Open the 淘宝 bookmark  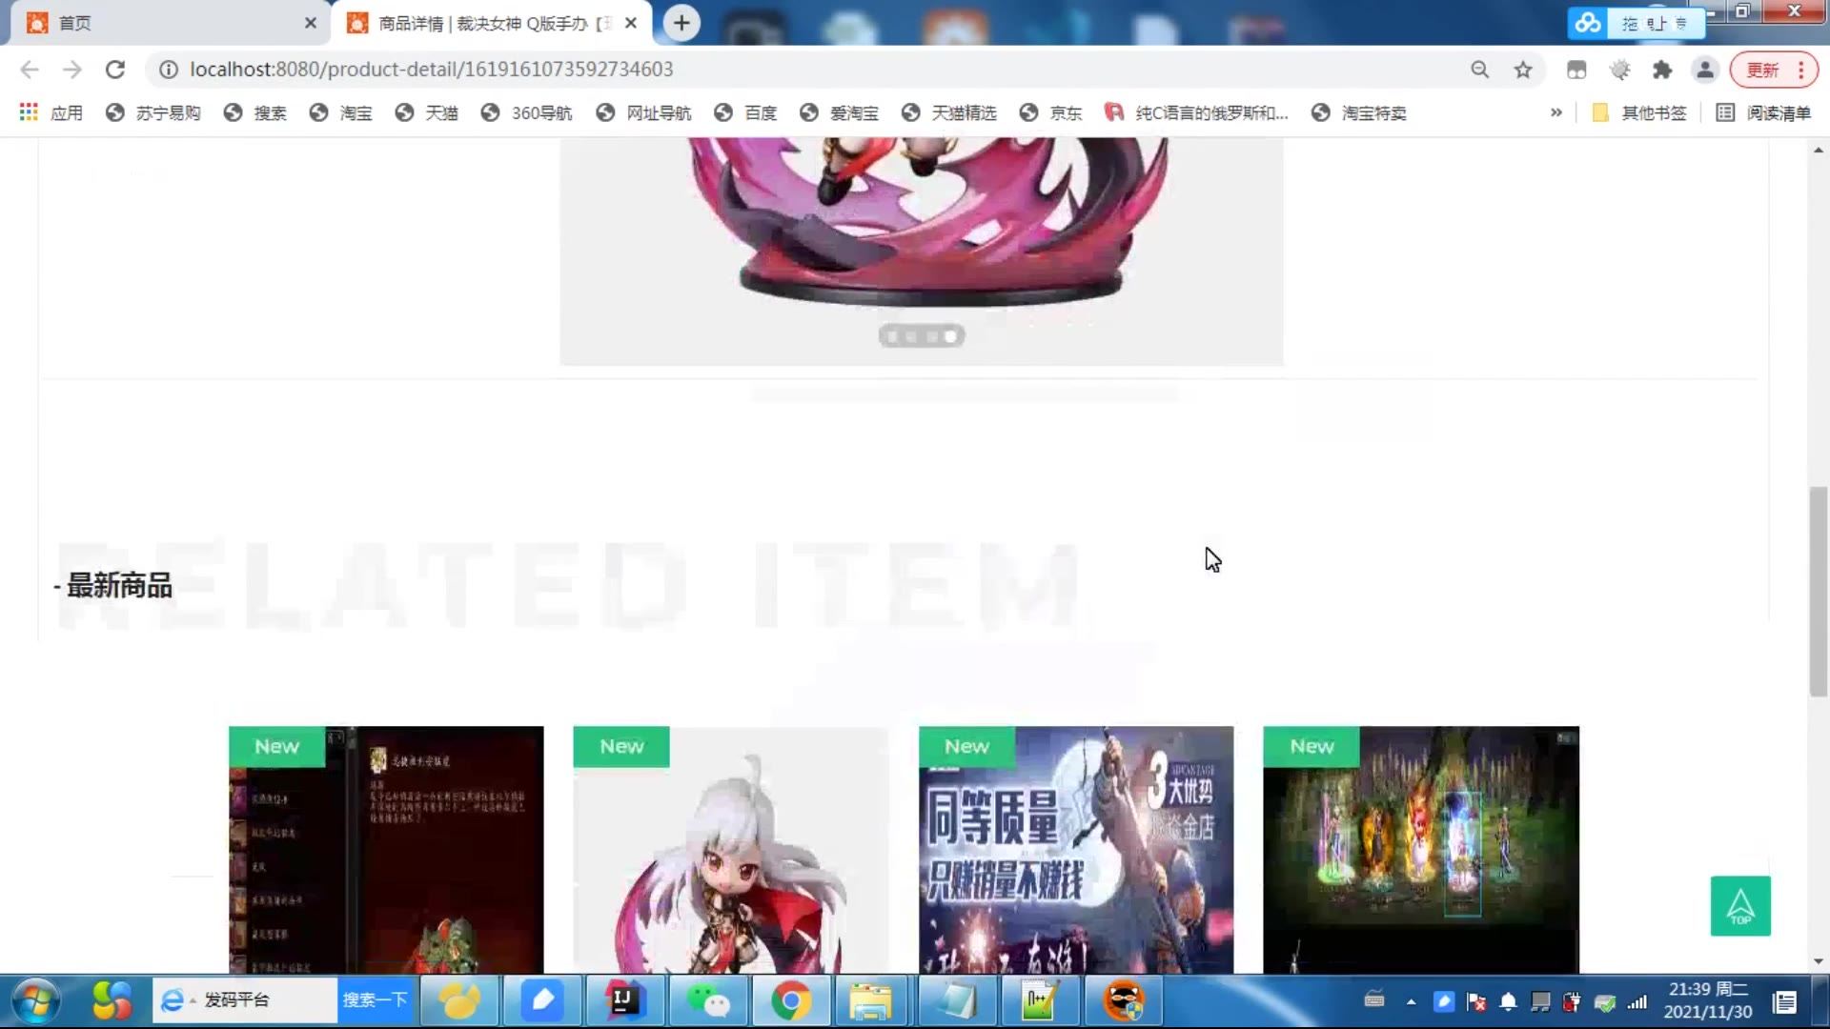pyautogui.click(x=340, y=112)
